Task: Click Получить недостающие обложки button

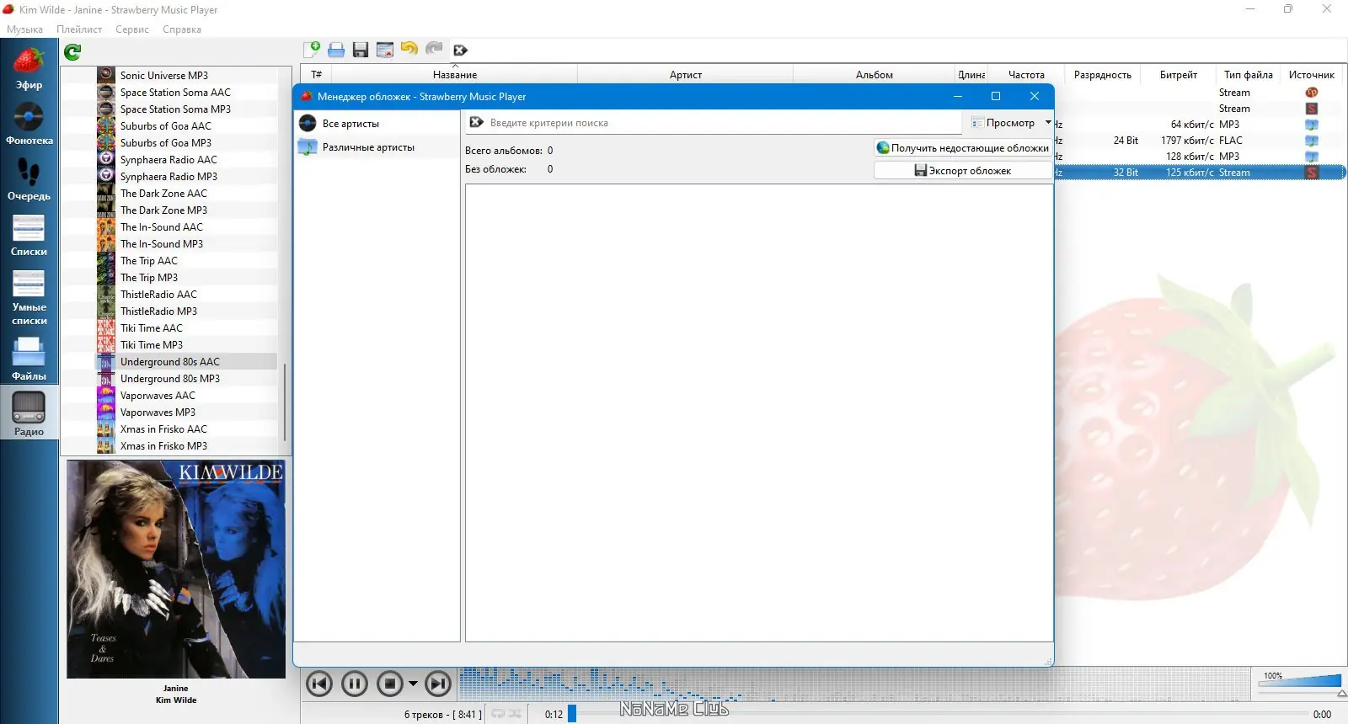Action: tap(963, 148)
